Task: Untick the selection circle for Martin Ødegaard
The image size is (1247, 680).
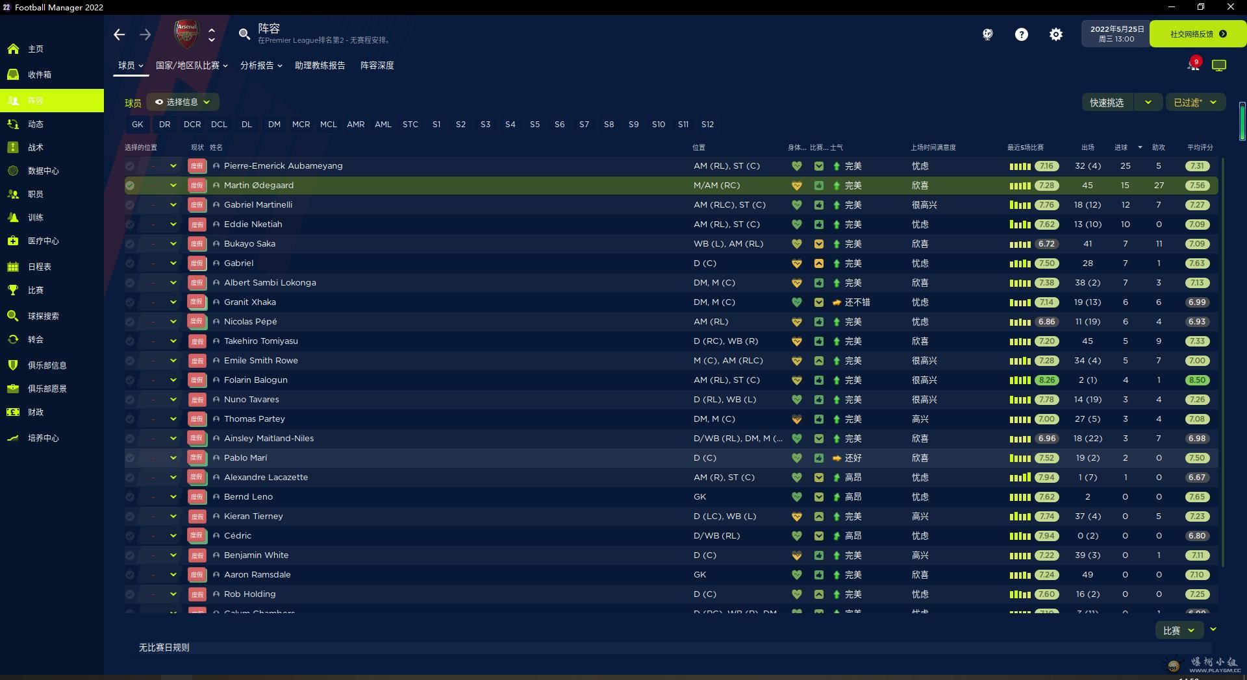Action: click(x=130, y=186)
